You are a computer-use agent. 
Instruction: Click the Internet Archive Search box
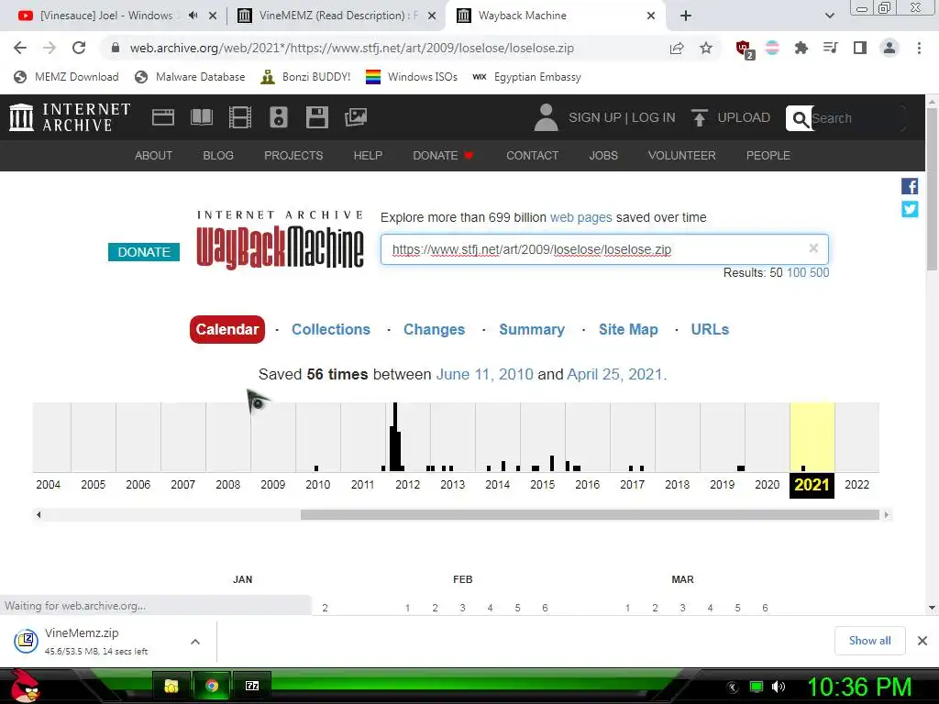click(856, 118)
